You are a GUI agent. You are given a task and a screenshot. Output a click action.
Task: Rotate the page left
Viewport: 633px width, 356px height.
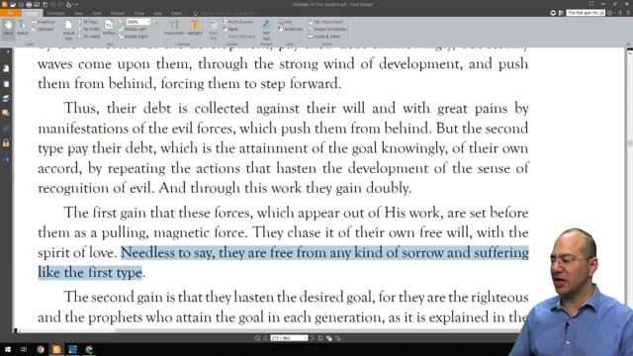click(133, 29)
